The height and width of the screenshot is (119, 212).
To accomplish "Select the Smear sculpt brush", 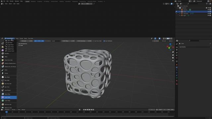I will pos(9,73).
